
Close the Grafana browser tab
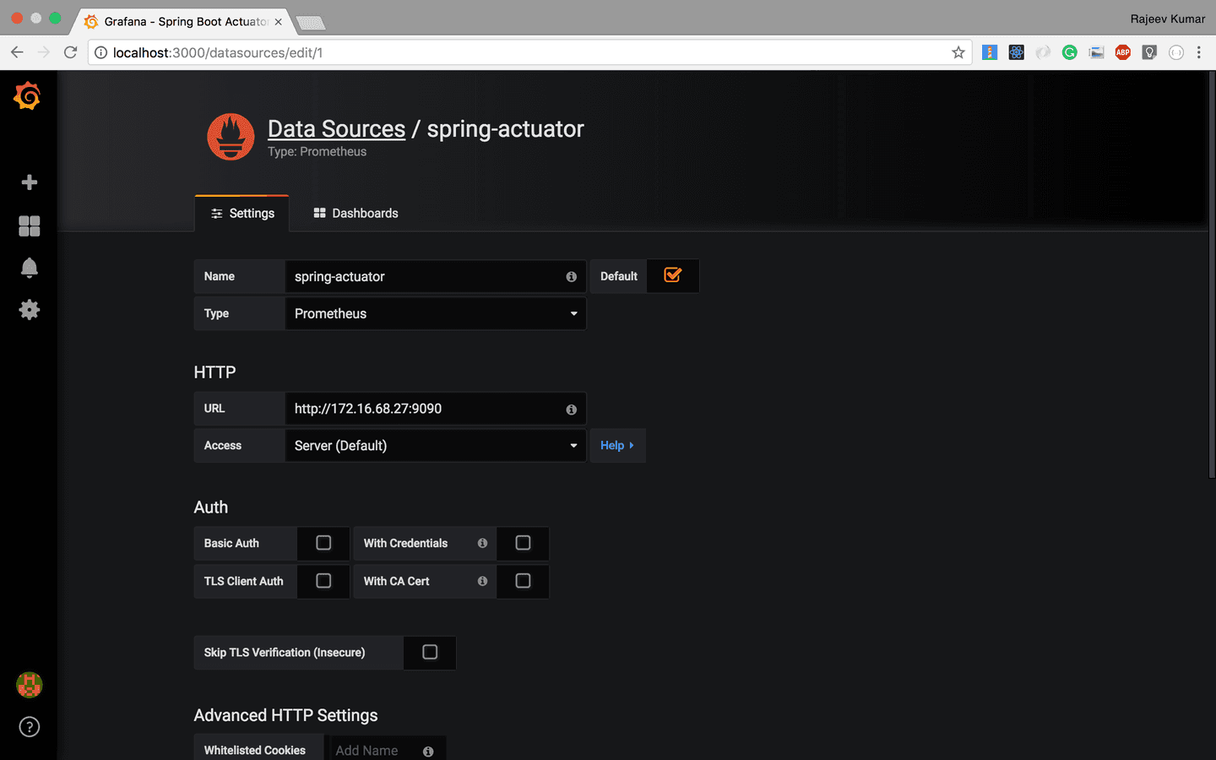[x=278, y=22]
